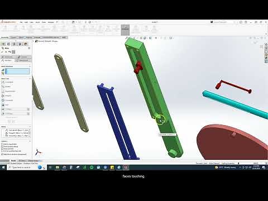Click the Cortana circle icon on taskbar

[40, 167]
